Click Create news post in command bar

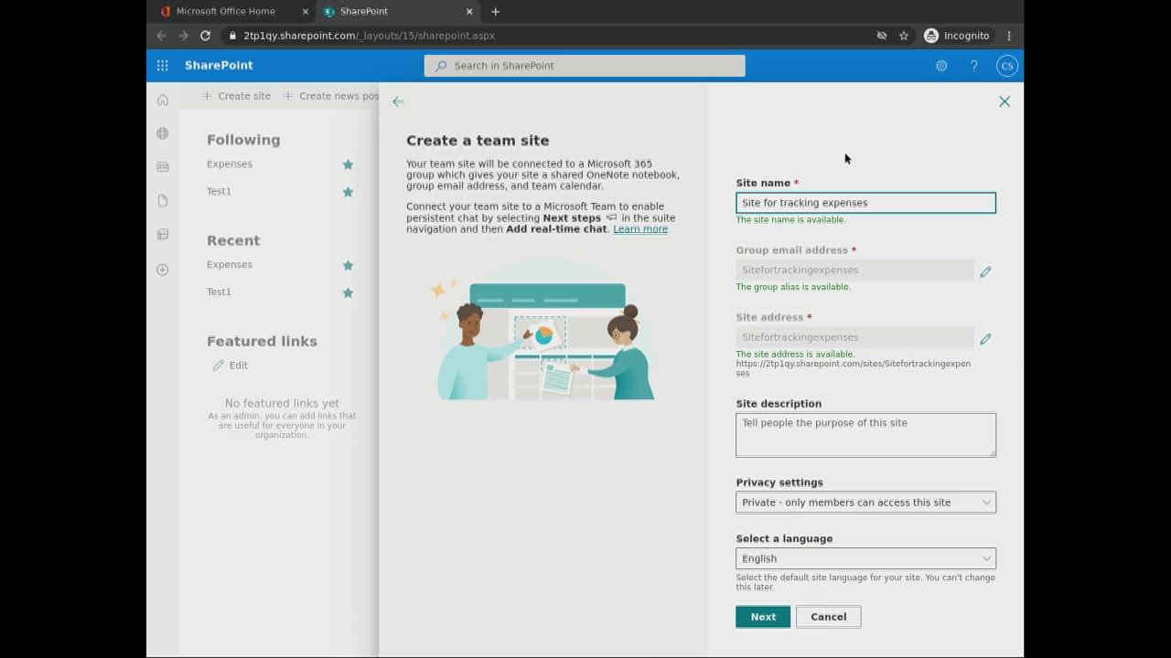pos(331,96)
